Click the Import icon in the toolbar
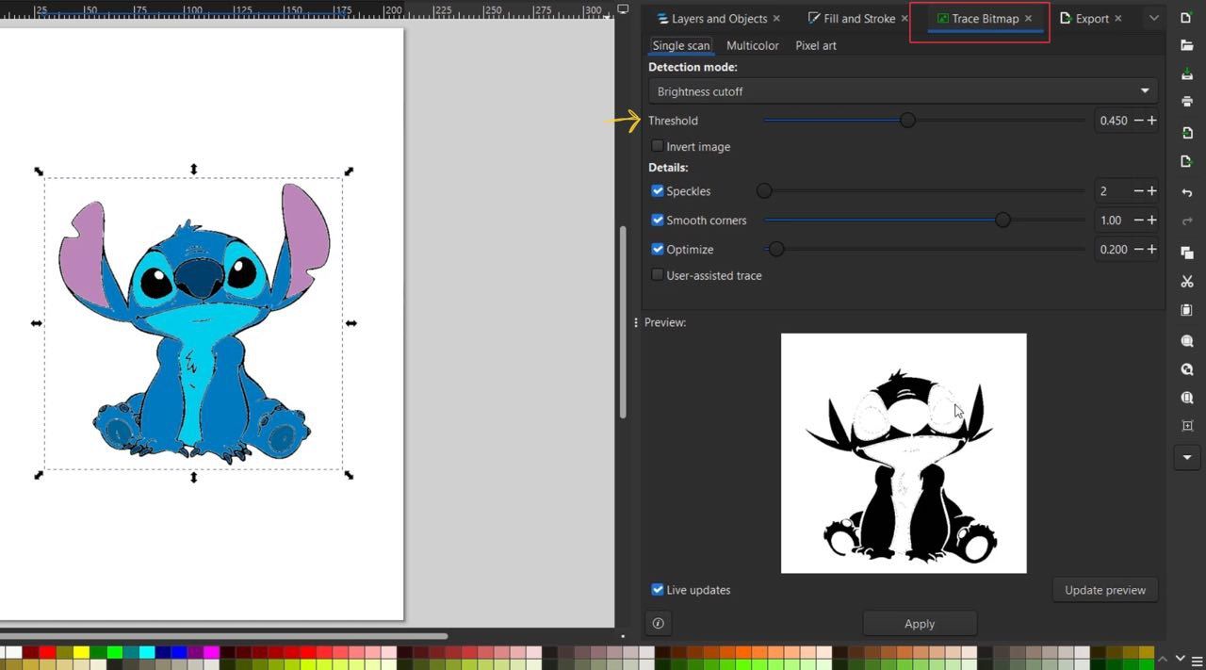1206x670 pixels. (1187, 133)
